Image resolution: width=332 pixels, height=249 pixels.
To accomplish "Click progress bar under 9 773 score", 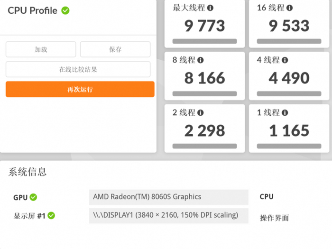I will [204, 41].
